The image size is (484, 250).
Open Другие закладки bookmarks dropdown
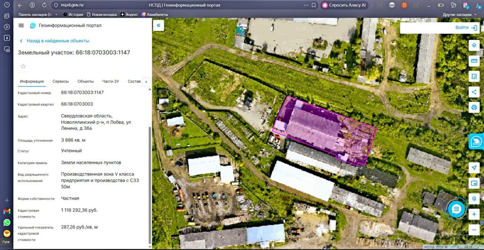click(459, 15)
